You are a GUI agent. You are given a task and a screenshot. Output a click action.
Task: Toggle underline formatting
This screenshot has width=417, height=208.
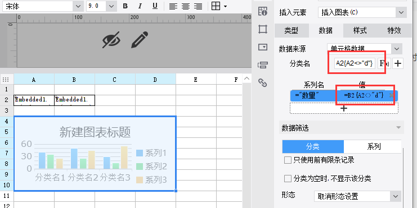[x=155, y=6]
